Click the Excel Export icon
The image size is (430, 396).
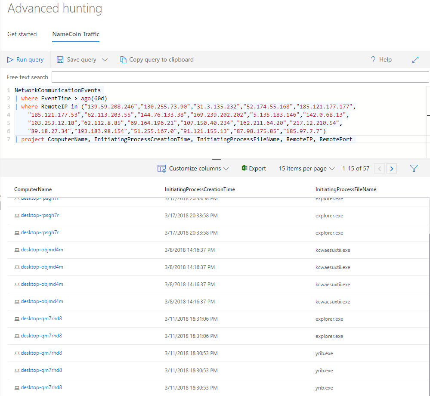244,168
